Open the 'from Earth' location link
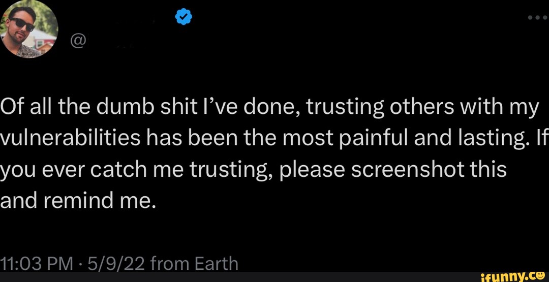 pyautogui.click(x=194, y=264)
